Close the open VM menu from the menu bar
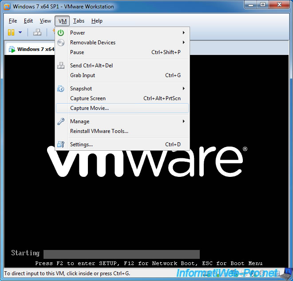 click(x=62, y=21)
